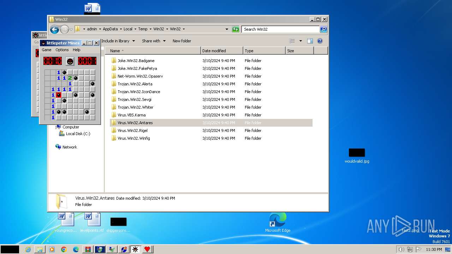Open Share with dropdown
This screenshot has height=254, width=452.
[154, 41]
